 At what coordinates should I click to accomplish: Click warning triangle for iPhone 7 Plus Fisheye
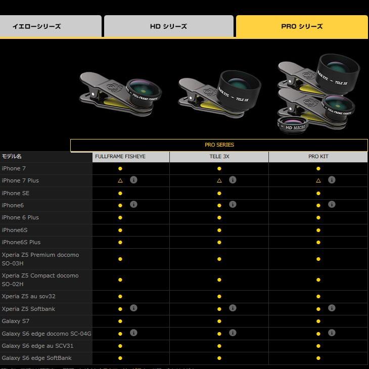click(120, 180)
